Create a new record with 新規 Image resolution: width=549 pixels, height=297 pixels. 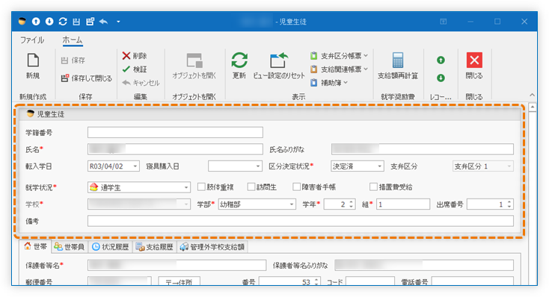coord(33,66)
